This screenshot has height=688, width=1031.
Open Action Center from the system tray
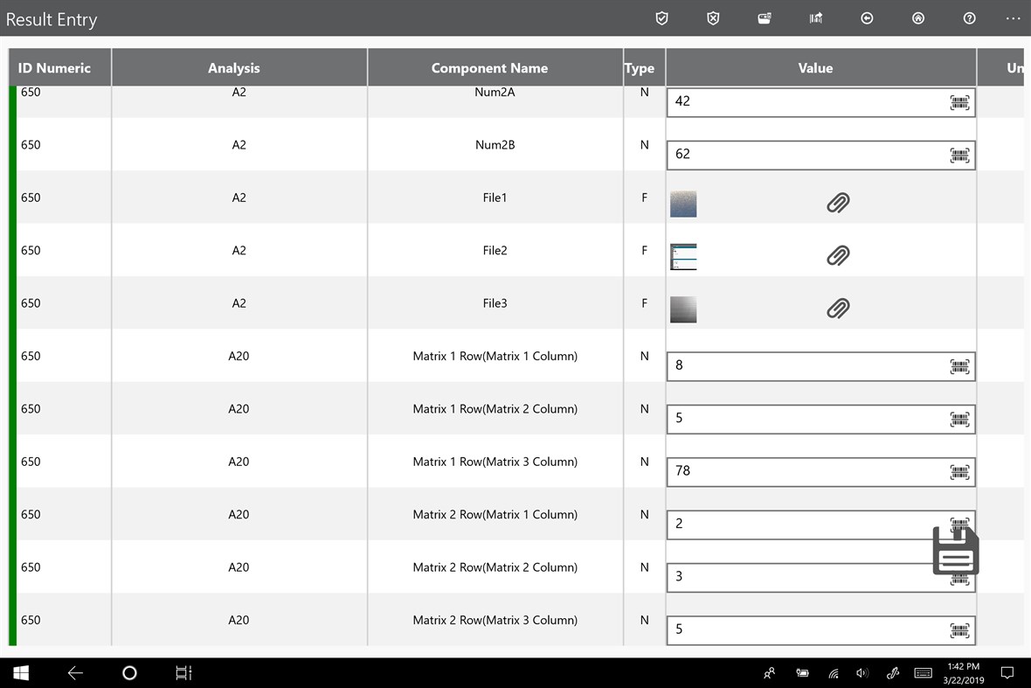[1007, 672]
